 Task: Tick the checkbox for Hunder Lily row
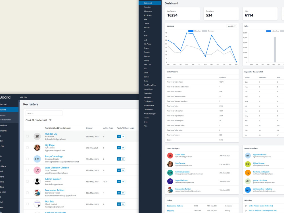coord(27,136)
